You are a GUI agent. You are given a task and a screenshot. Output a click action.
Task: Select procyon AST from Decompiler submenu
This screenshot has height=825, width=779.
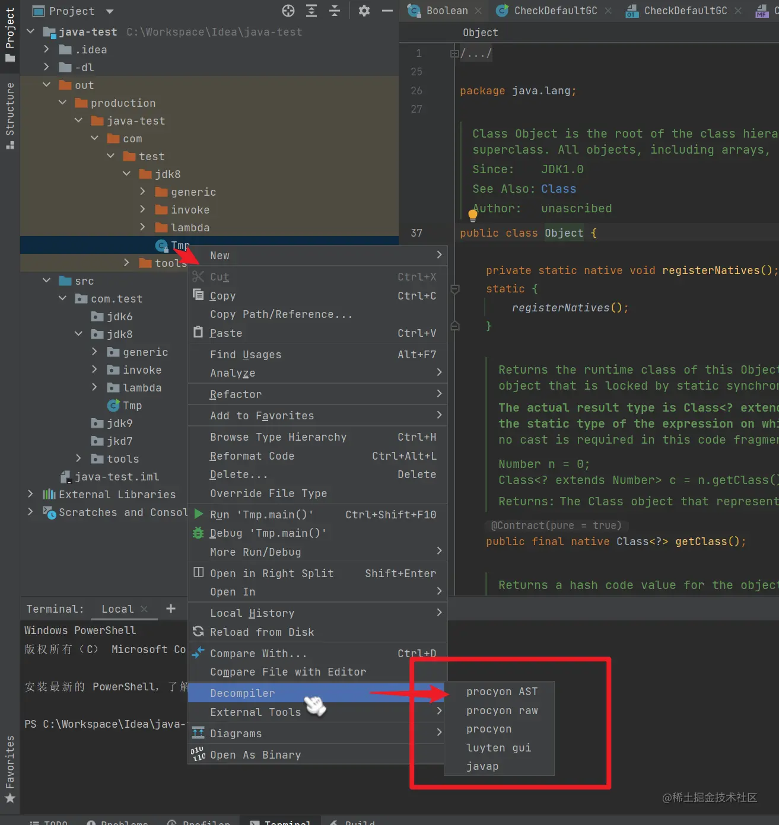[x=502, y=691]
